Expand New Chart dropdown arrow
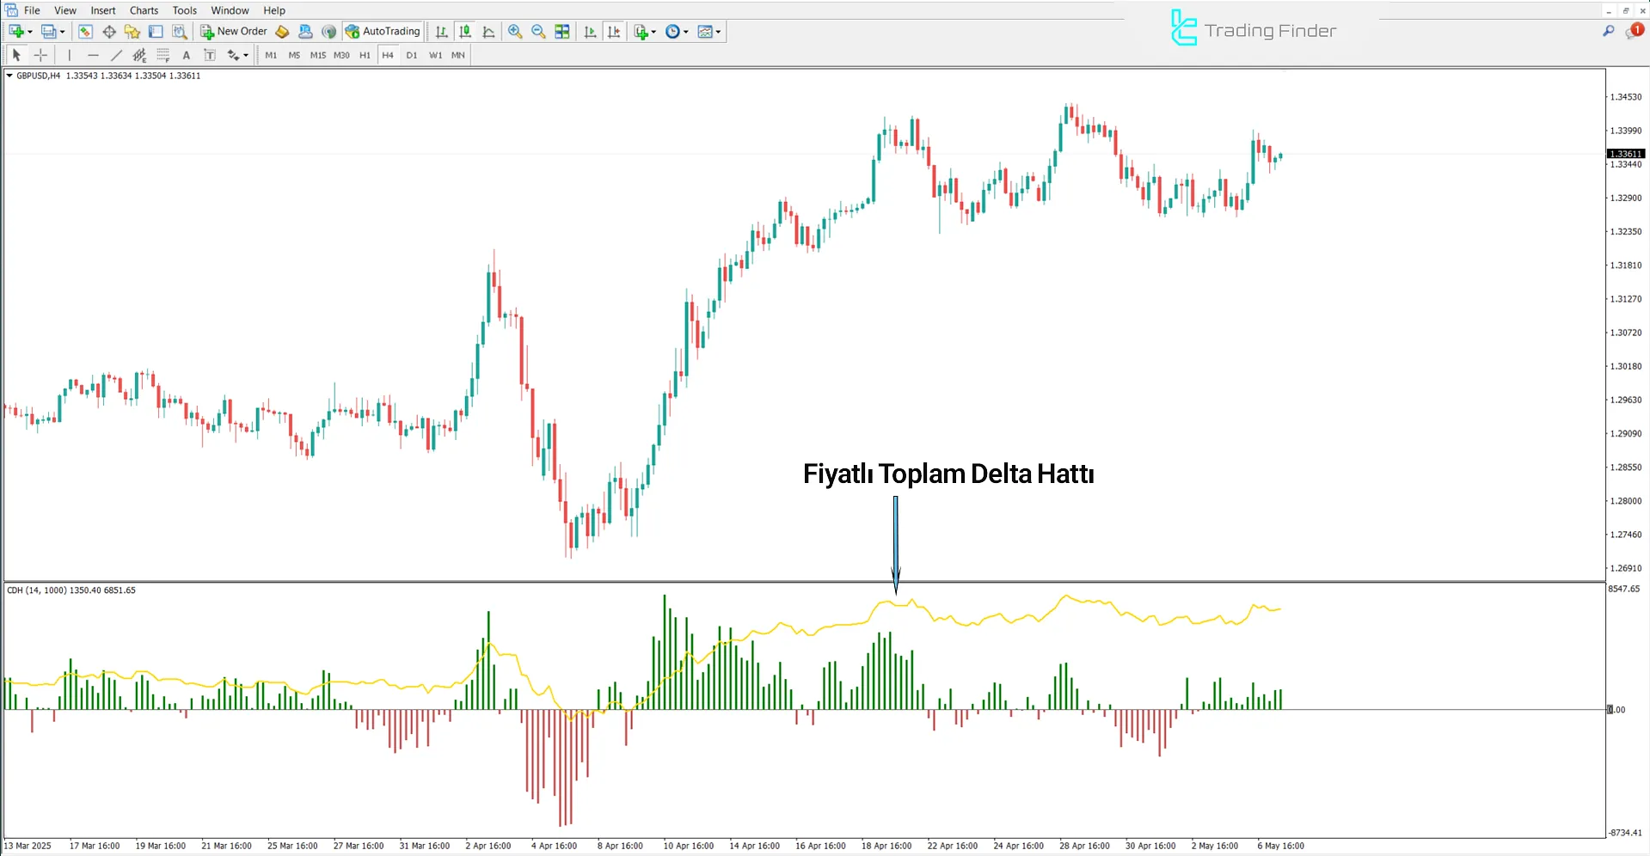 coord(30,32)
